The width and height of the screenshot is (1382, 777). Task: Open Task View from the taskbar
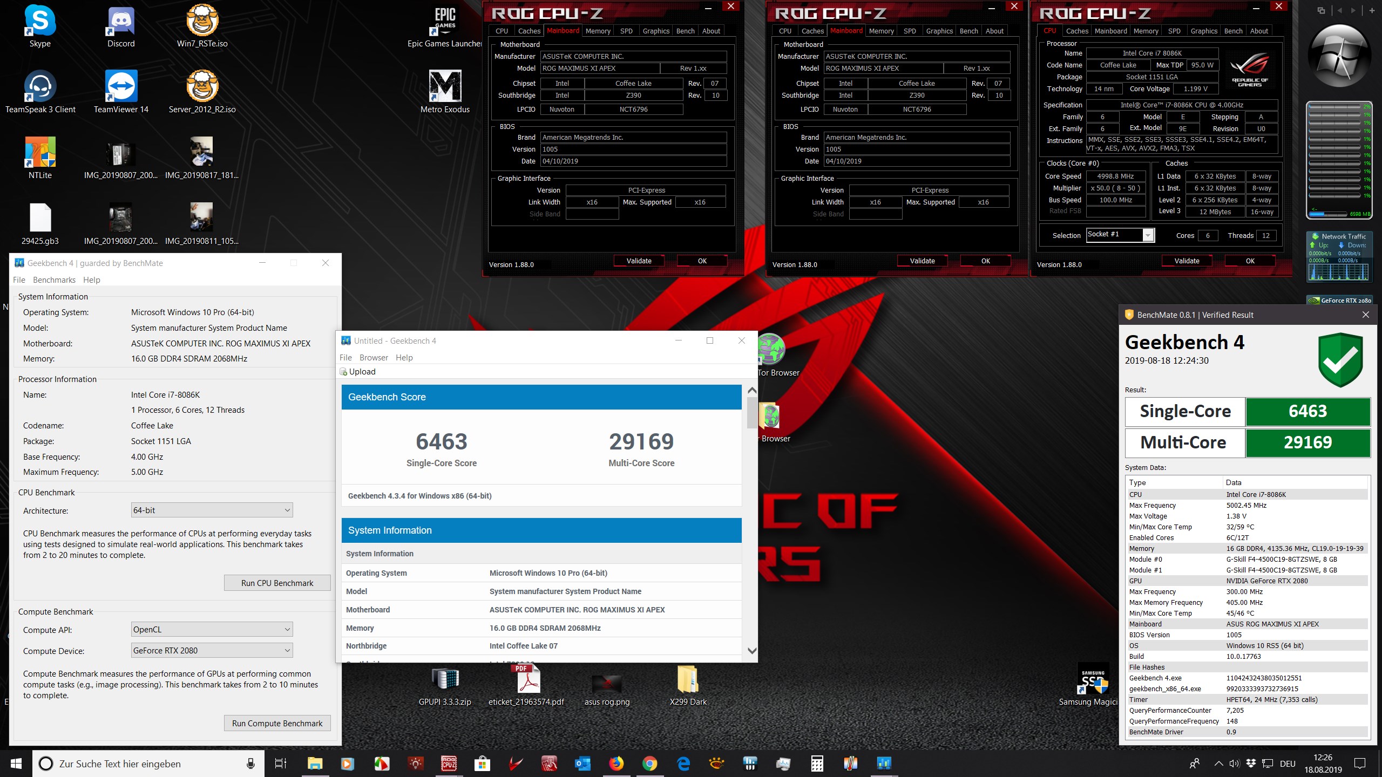point(281,764)
